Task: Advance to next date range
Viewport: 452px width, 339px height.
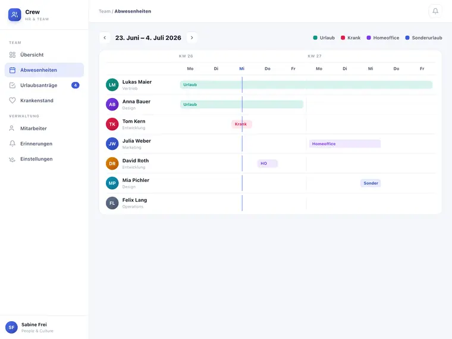Action: pos(192,37)
